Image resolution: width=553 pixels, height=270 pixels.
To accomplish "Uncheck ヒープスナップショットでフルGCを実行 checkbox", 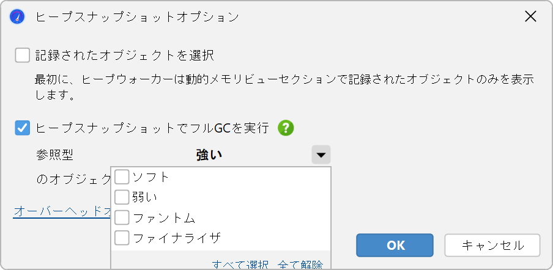I will coord(22,128).
